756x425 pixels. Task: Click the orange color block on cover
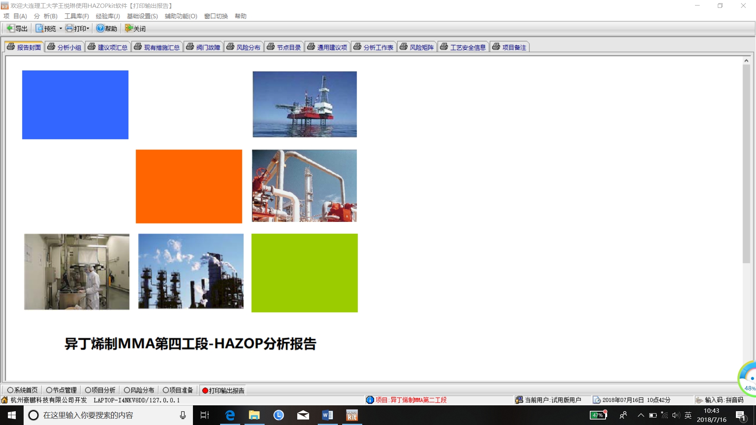189,186
